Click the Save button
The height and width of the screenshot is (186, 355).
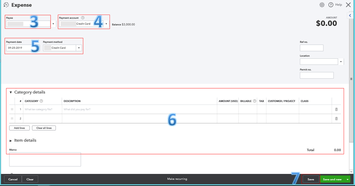click(311, 179)
